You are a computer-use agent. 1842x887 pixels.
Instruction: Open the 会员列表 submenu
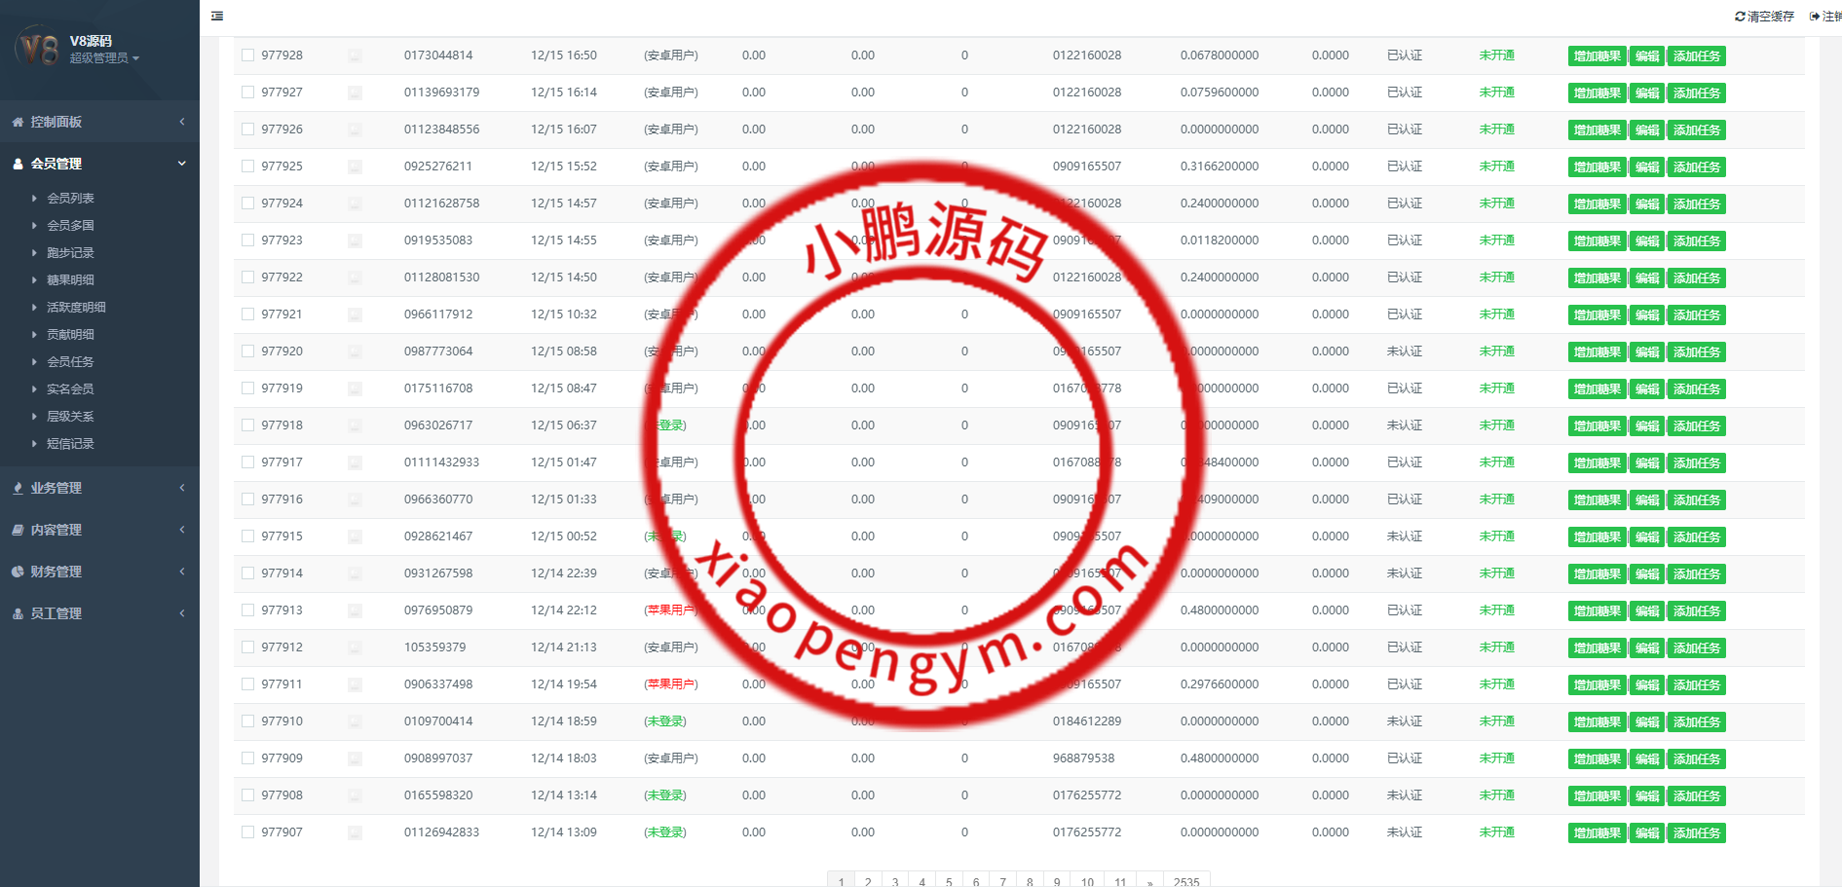(70, 198)
